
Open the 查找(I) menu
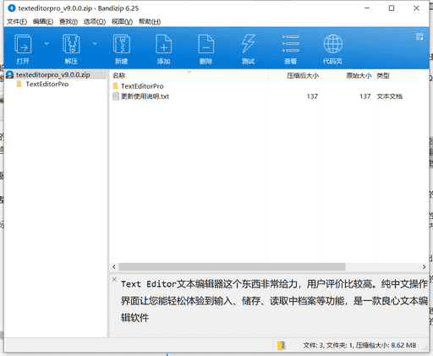pos(69,22)
